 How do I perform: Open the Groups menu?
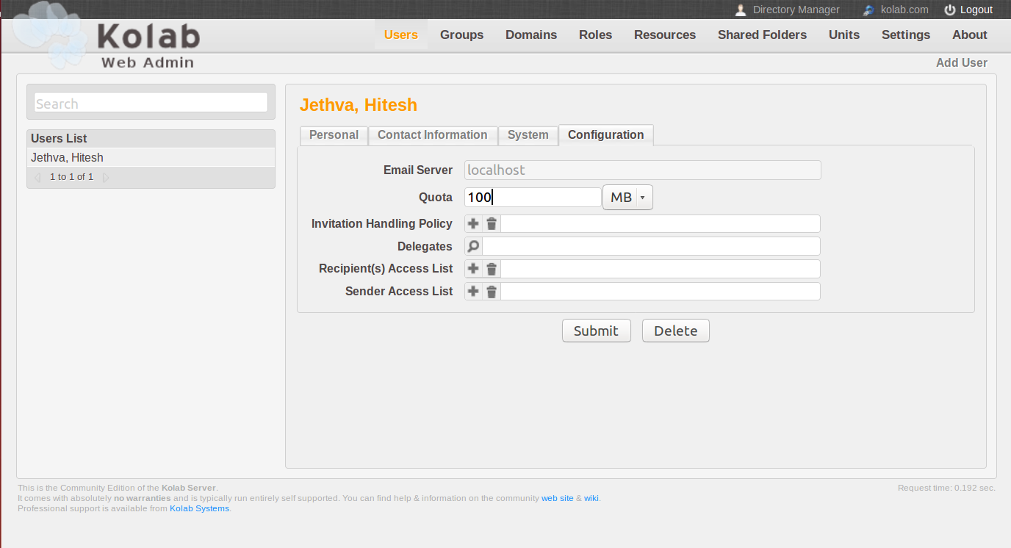click(x=461, y=35)
